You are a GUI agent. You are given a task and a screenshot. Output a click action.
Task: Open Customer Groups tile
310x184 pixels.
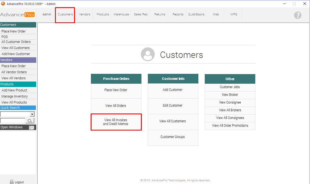click(x=173, y=137)
